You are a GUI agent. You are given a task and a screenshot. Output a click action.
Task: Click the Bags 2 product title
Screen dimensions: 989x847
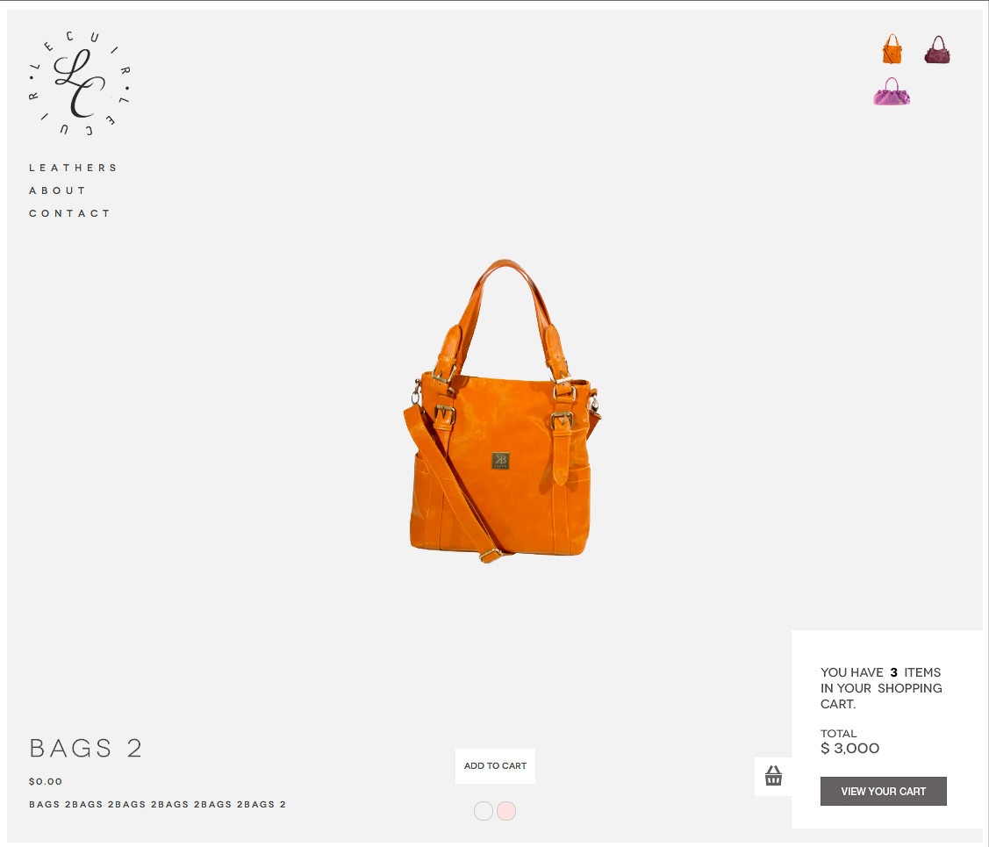click(86, 748)
